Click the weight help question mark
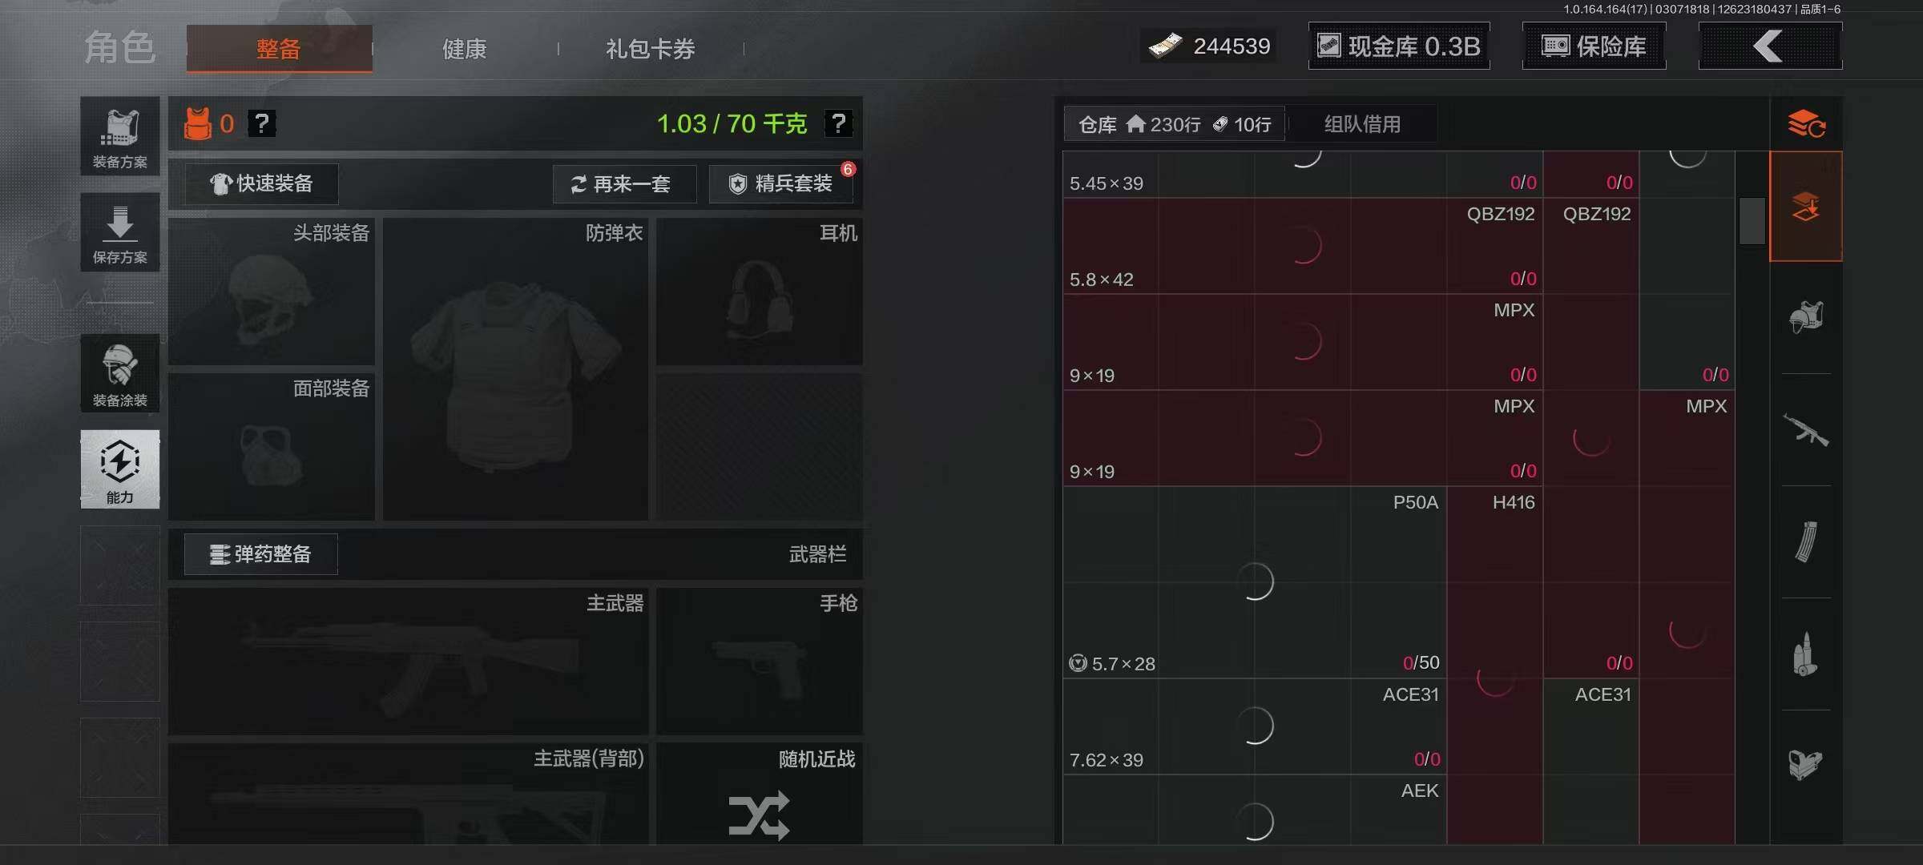The height and width of the screenshot is (865, 1923). tap(838, 123)
